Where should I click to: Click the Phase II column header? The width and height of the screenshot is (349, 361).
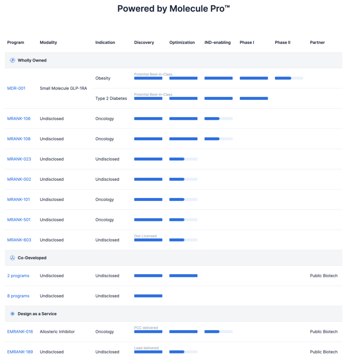(x=282, y=42)
